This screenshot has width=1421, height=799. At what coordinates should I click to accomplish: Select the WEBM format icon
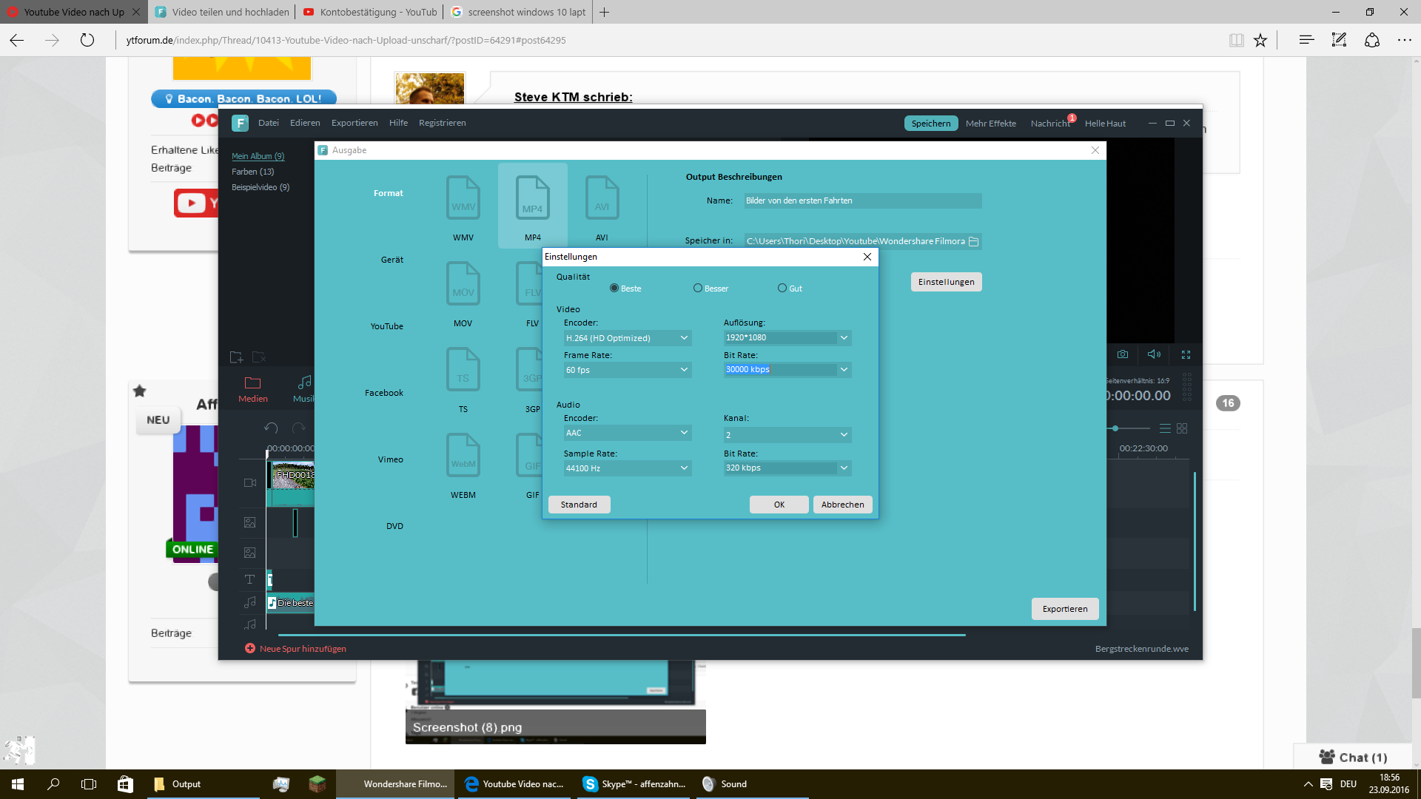tap(463, 456)
